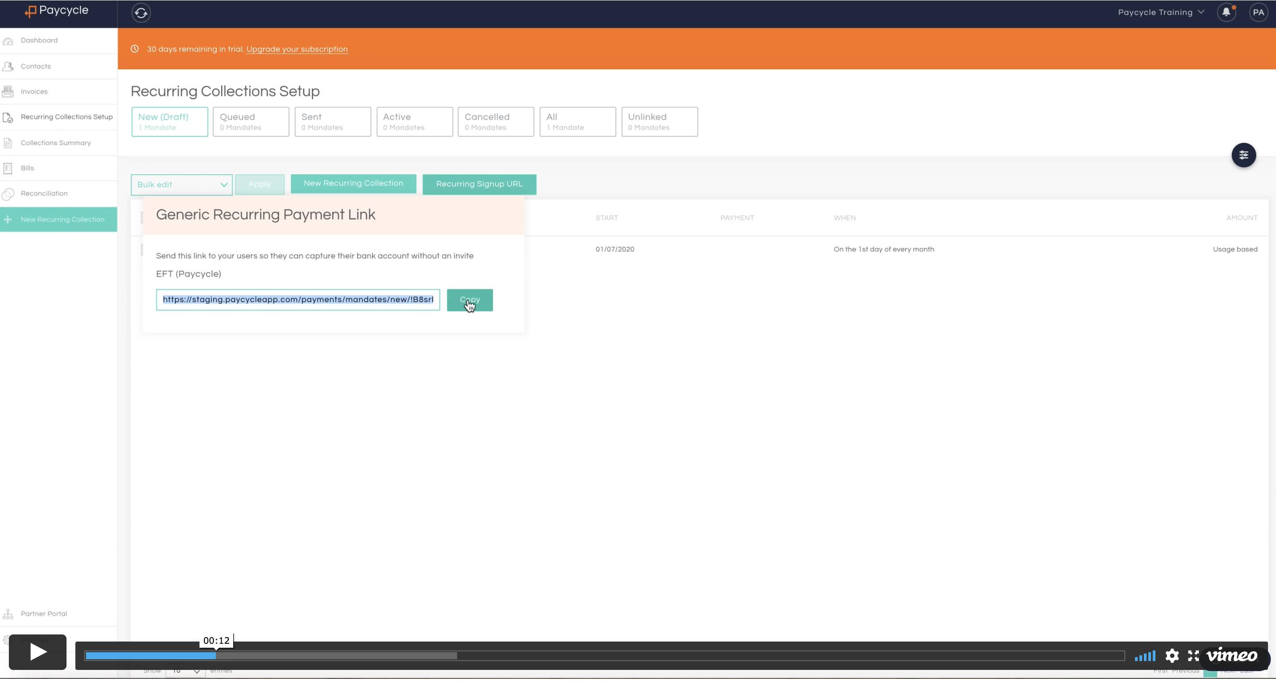Viewport: 1276px width, 681px height.
Task: Click the PA user avatar
Action: click(1258, 12)
